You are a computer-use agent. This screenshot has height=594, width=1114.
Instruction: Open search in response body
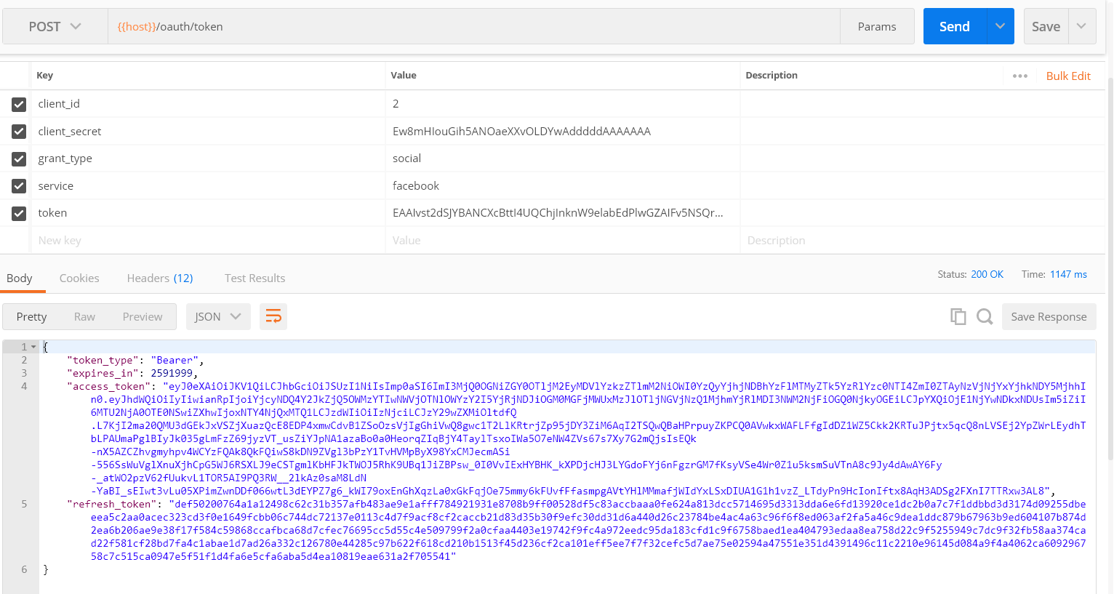[x=985, y=316]
